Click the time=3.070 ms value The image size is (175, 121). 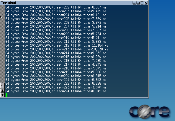point(95,87)
